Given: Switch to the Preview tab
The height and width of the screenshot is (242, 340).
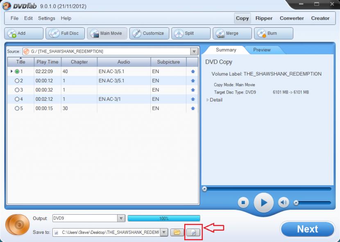Looking at the screenshot, I should click(262, 50).
